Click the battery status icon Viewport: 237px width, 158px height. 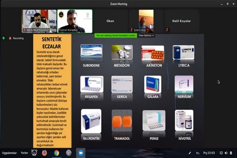(231, 153)
